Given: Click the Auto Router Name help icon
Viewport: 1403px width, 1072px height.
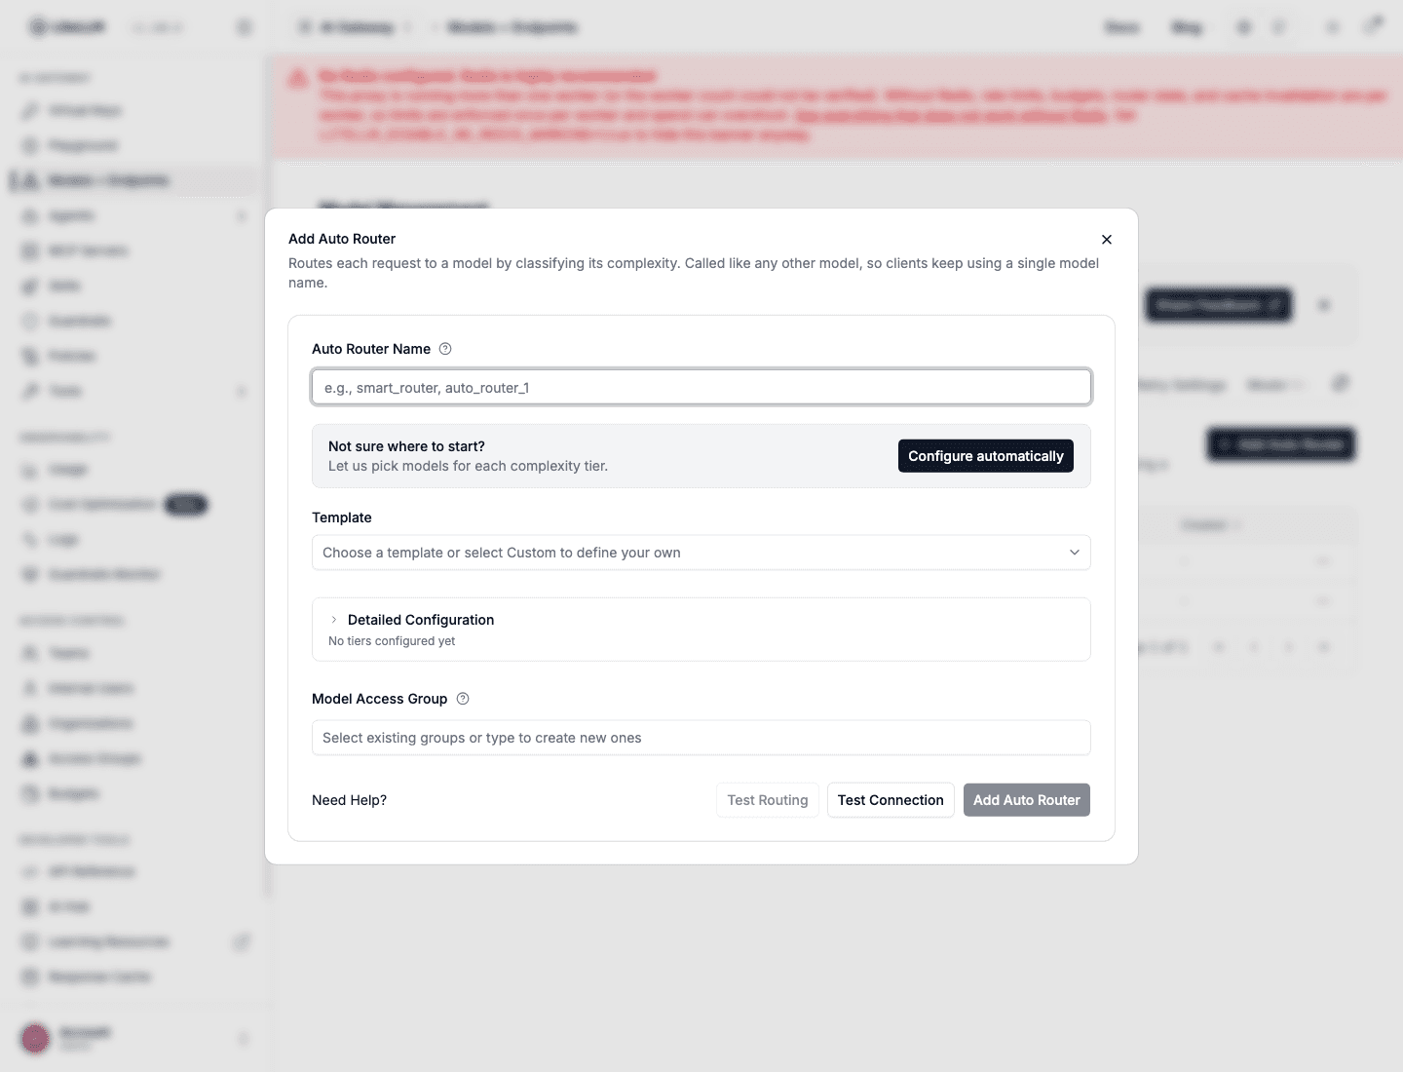Looking at the screenshot, I should point(445,349).
